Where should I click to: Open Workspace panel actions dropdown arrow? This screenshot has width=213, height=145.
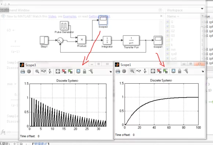coord(202,9)
